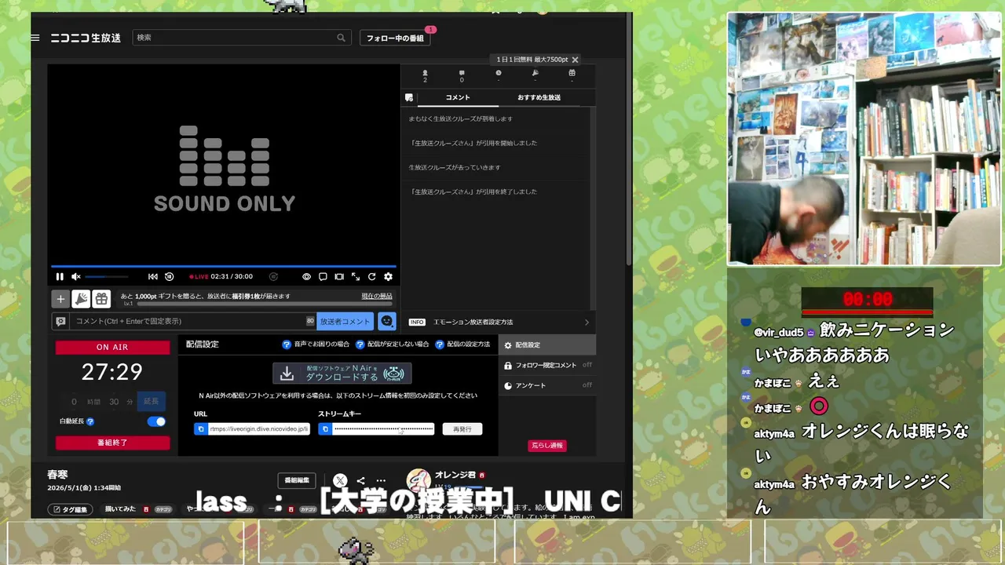Focus the 検索 search field
The image size is (1005, 565).
point(242,38)
